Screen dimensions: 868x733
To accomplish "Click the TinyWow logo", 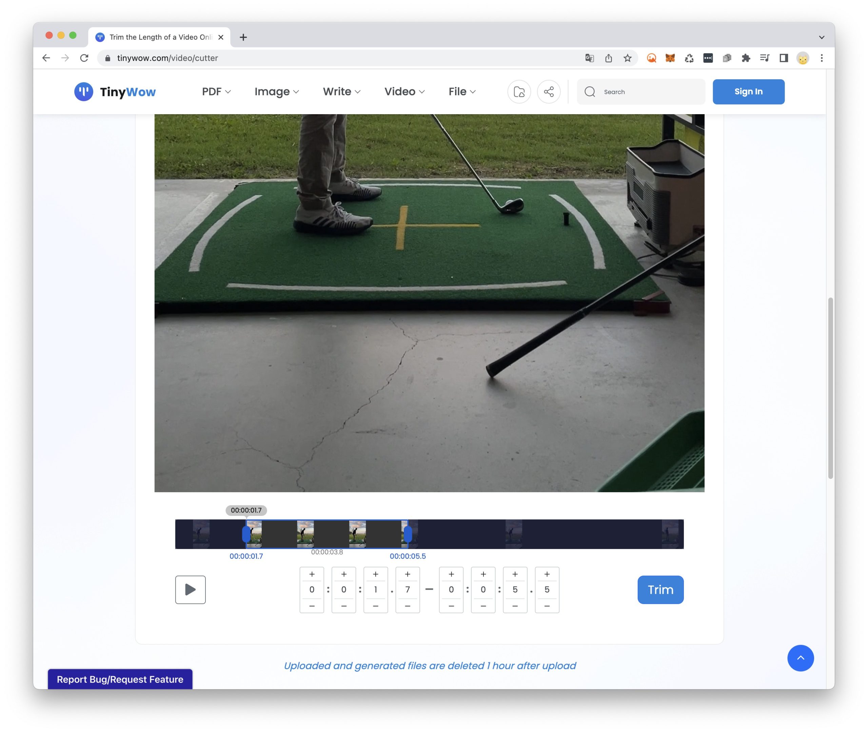I will tap(115, 91).
